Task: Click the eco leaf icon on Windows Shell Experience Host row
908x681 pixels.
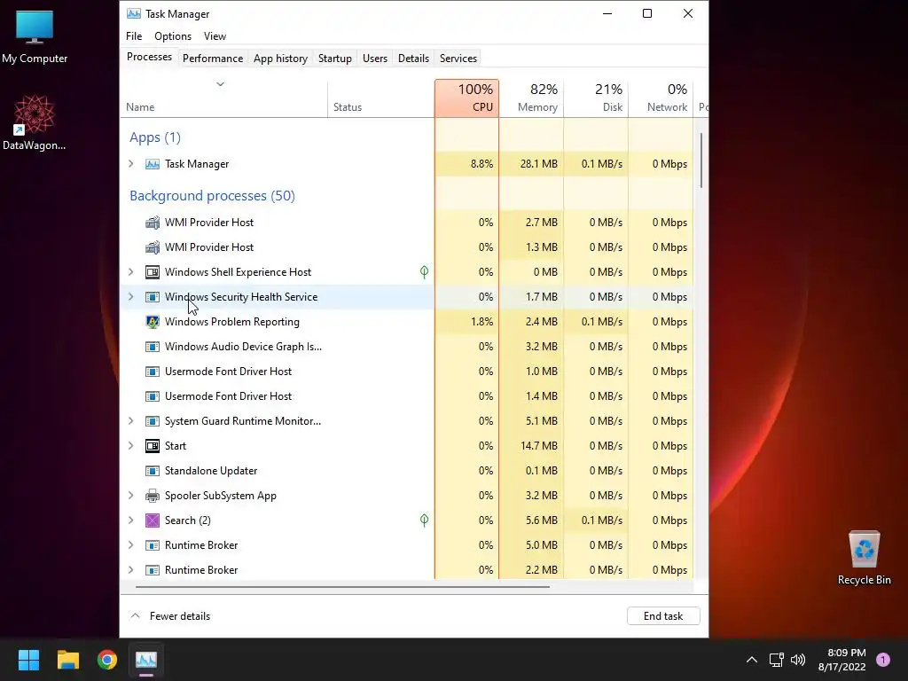Action: click(424, 272)
